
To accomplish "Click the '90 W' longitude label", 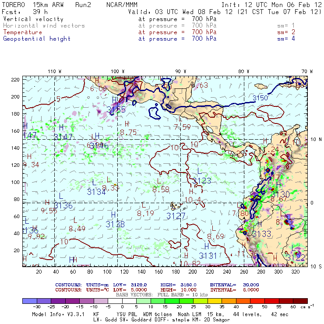I will (x=181, y=71).
